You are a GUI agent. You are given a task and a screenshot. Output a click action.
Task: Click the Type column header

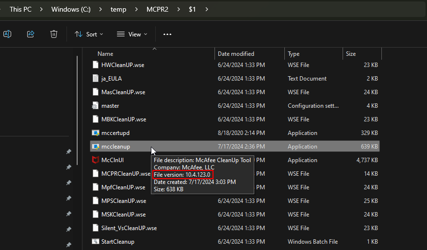click(x=294, y=54)
